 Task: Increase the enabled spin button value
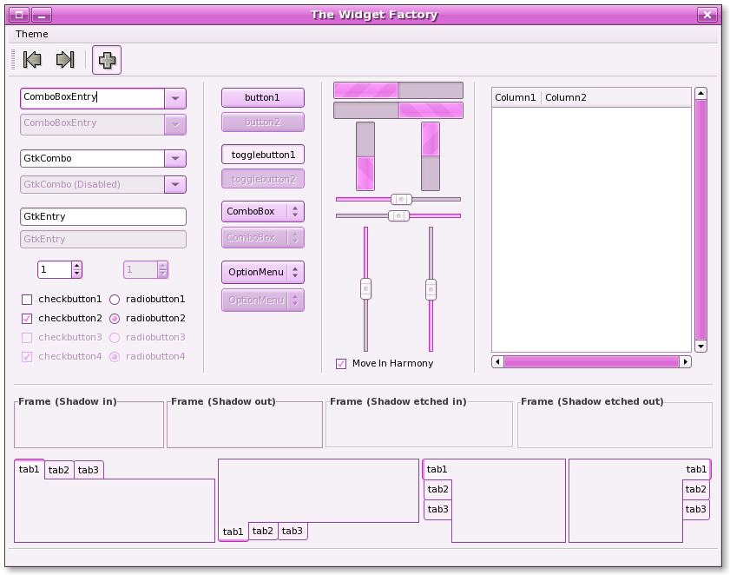point(76,266)
